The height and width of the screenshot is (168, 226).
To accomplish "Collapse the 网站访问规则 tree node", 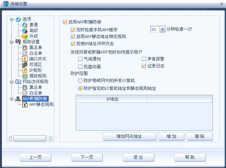I will [x=11, y=82].
